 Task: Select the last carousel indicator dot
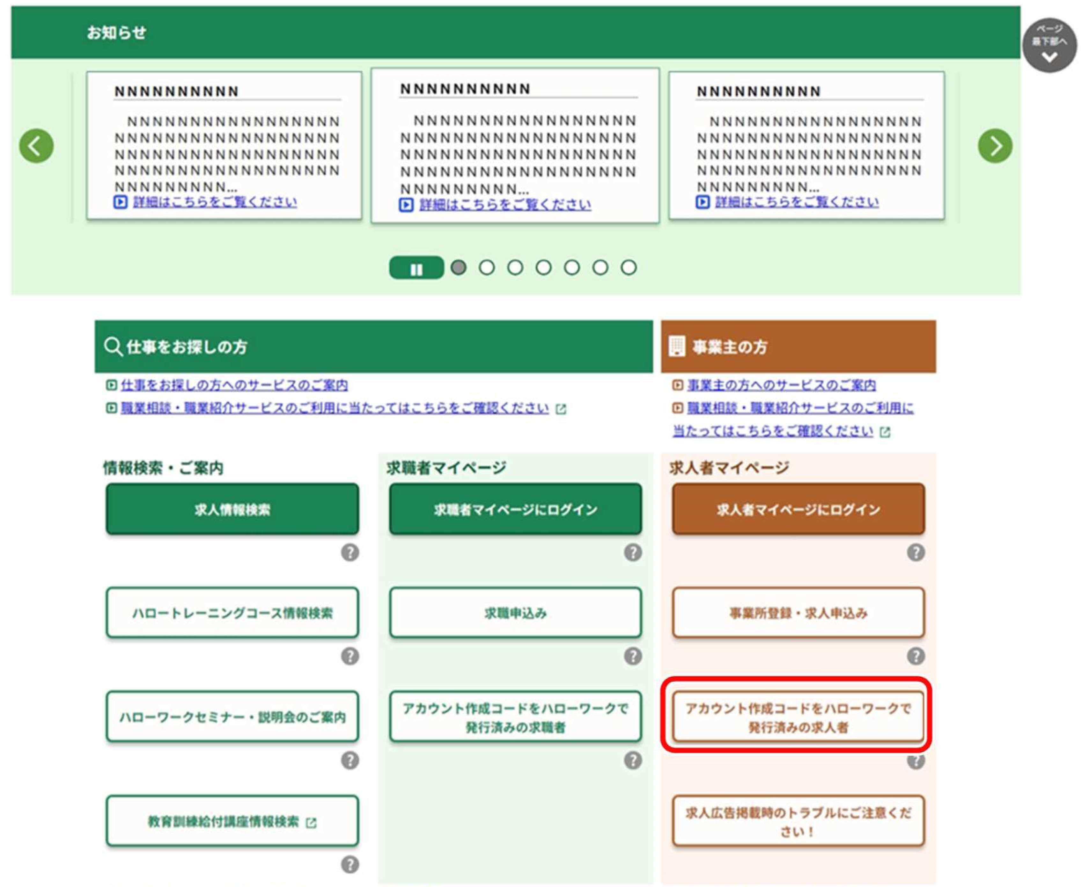[628, 267]
